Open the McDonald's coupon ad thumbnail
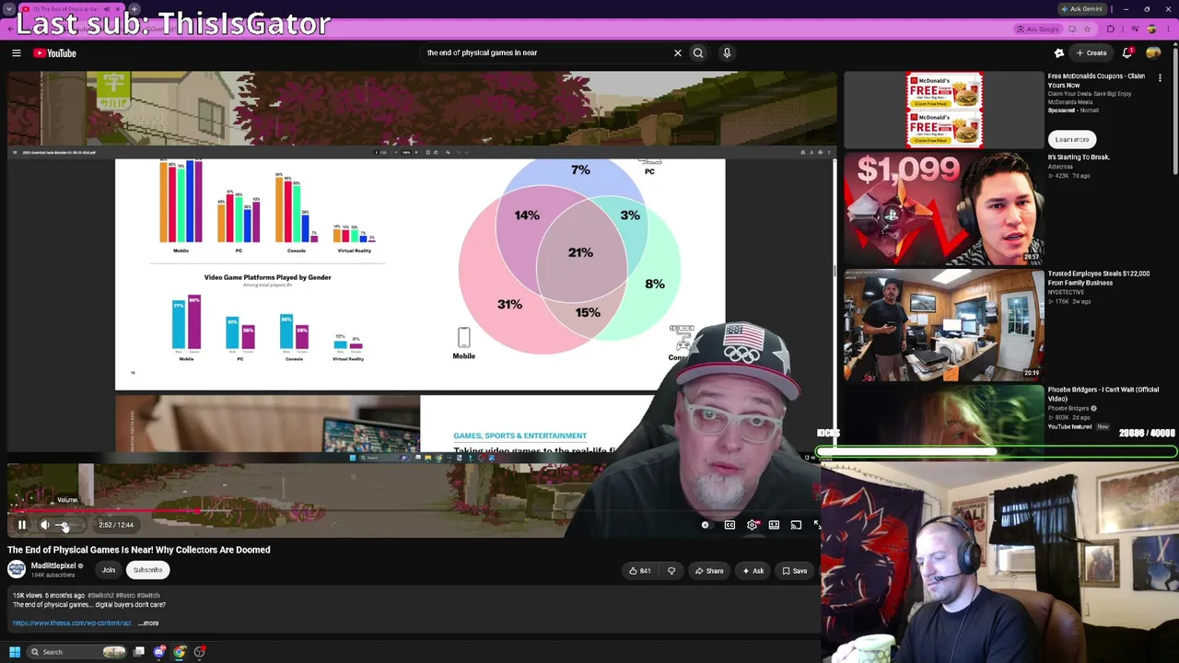Viewport: 1179px width, 663px height. tap(944, 110)
